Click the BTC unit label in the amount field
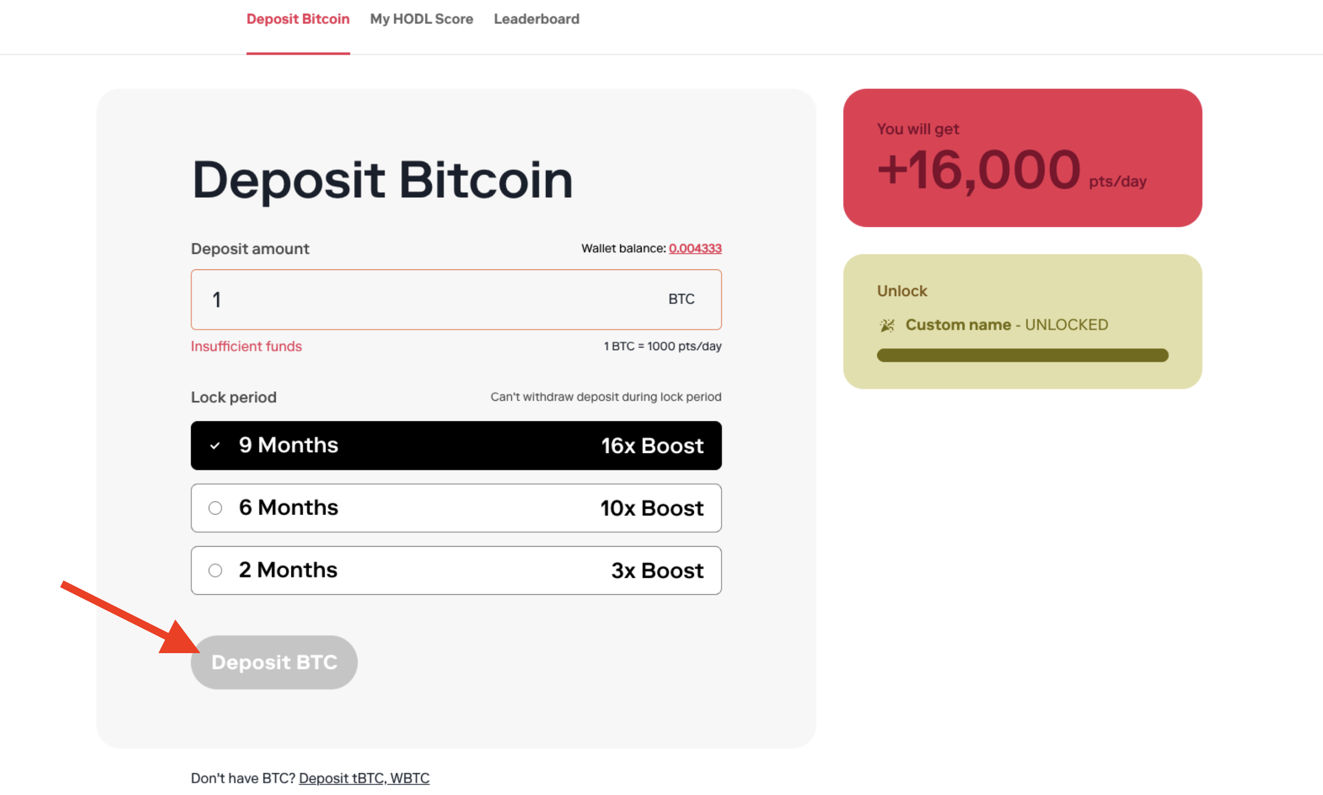 pyautogui.click(x=681, y=299)
